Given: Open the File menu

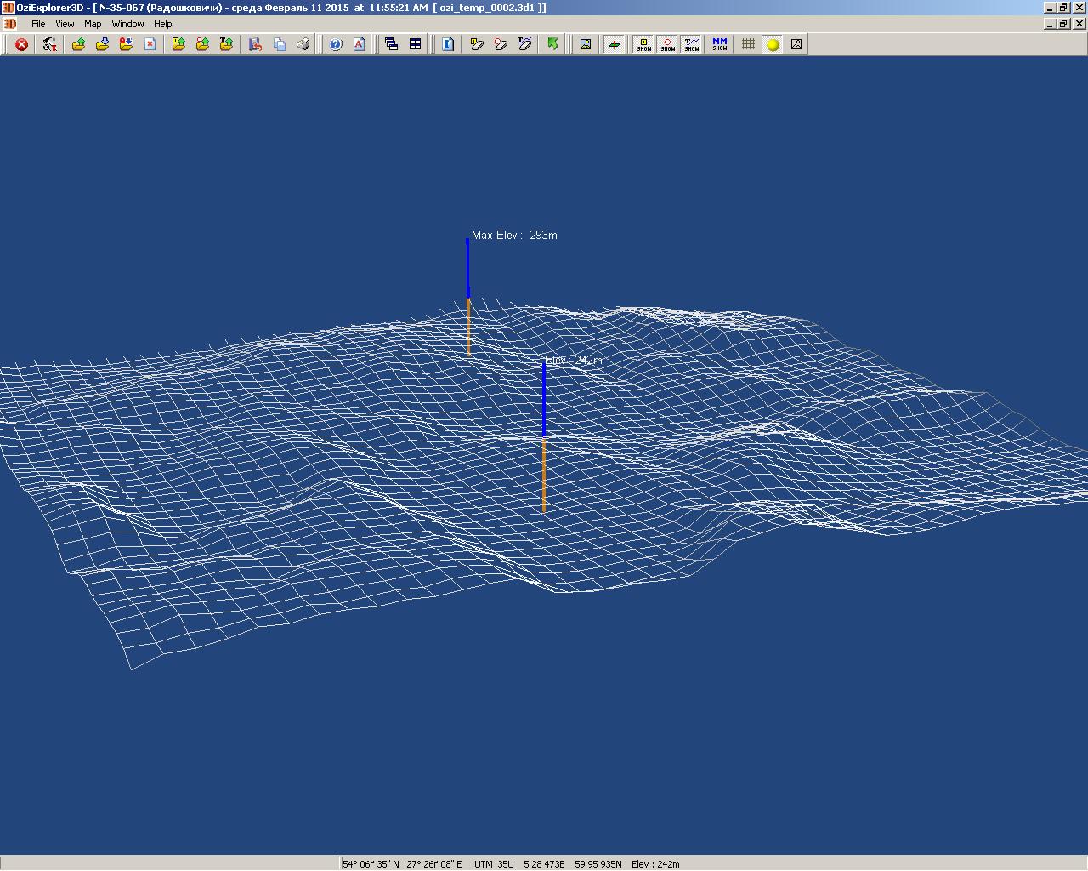Looking at the screenshot, I should [x=38, y=24].
